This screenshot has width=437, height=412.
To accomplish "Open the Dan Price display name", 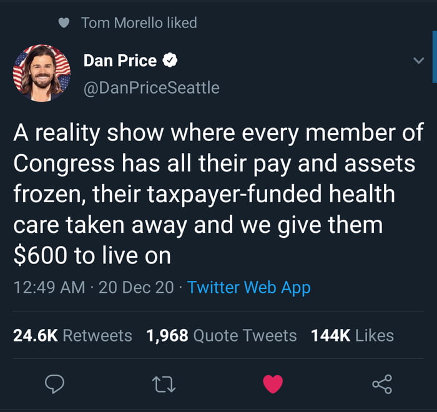I will 120,61.
